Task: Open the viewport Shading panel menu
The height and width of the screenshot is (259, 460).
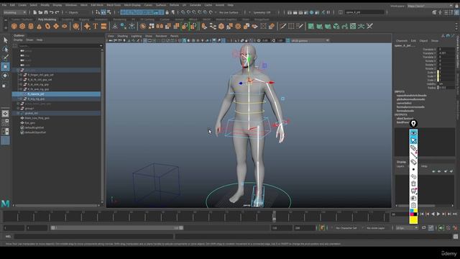Action: click(x=122, y=36)
